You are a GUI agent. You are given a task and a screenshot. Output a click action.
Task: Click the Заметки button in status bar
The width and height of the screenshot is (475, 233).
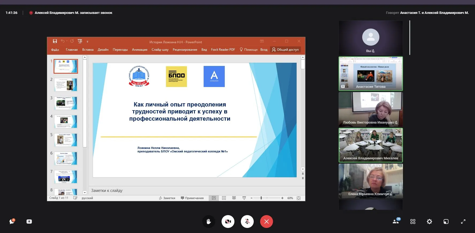pos(167,198)
